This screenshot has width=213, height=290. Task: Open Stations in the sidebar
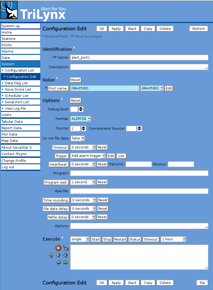21,39
